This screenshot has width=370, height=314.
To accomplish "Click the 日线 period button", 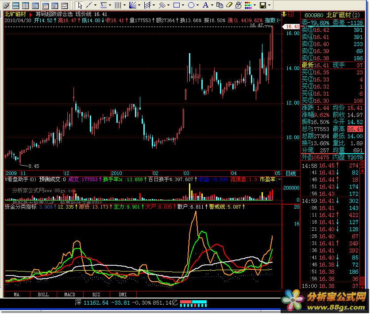I will point(291,173).
